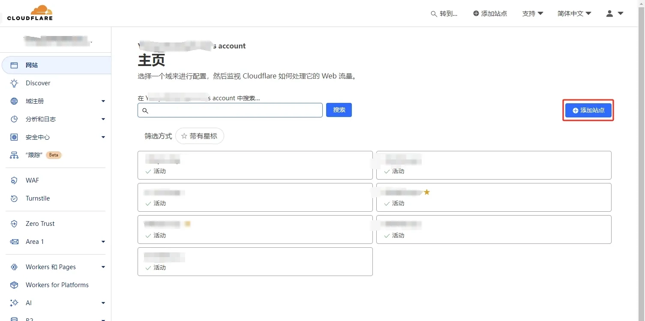
Task: Click the magnifier icon in search field
Action: point(145,111)
